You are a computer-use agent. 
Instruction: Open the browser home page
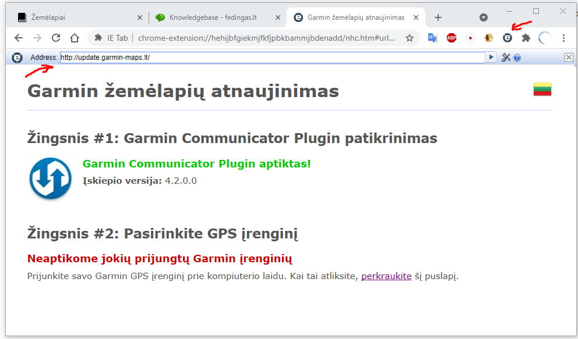(75, 38)
